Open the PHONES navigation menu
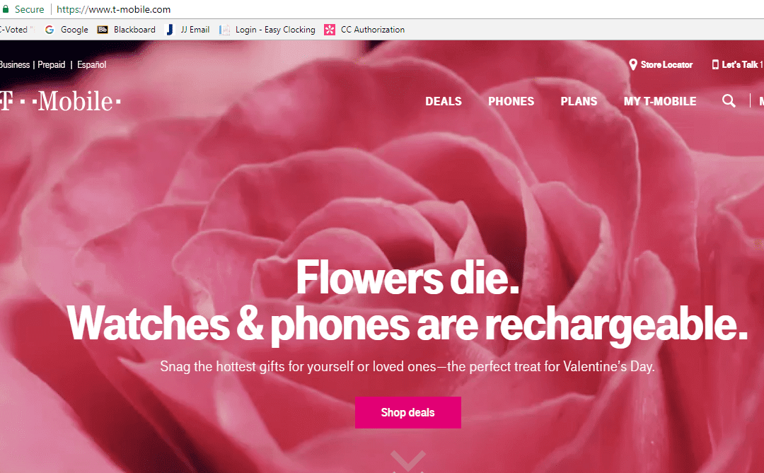 pos(511,101)
